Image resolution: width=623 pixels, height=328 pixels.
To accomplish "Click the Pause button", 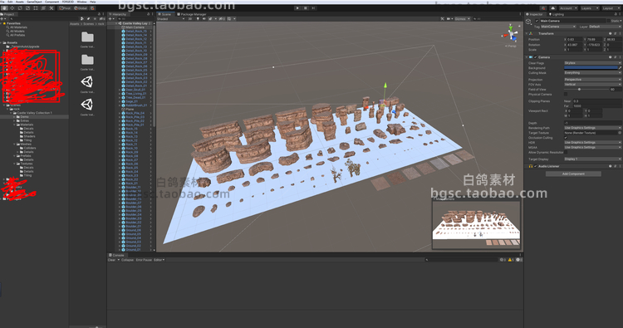I will coord(306,8).
